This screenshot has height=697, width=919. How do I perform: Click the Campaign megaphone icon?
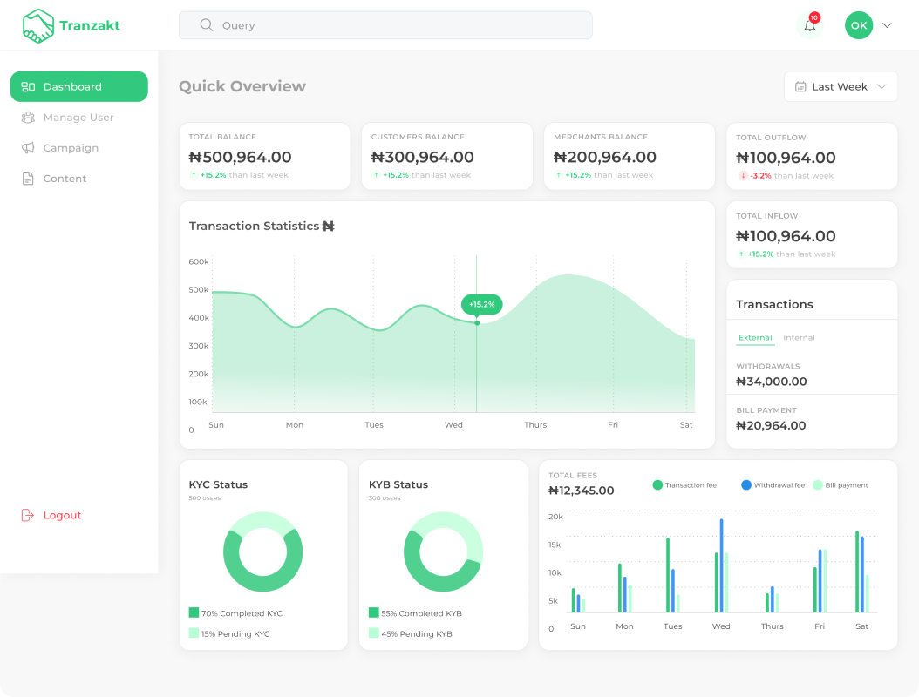click(28, 148)
